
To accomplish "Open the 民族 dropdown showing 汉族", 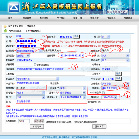I will 115,56.
